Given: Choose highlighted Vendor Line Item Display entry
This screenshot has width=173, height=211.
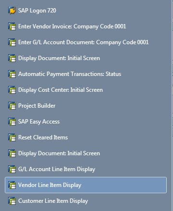Looking at the screenshot, I should click(x=86, y=185).
